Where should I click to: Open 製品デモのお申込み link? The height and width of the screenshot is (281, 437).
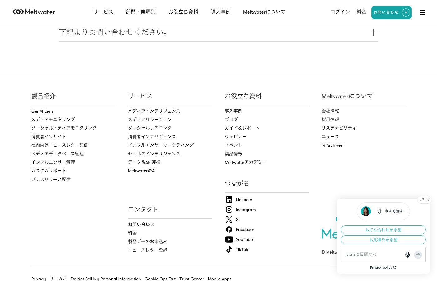(148, 242)
